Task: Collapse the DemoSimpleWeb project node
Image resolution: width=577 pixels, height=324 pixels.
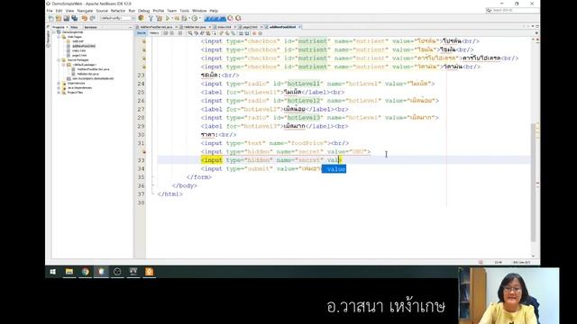Action: 54,32
